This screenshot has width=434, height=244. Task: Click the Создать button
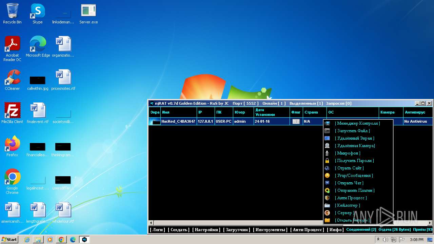click(179, 230)
